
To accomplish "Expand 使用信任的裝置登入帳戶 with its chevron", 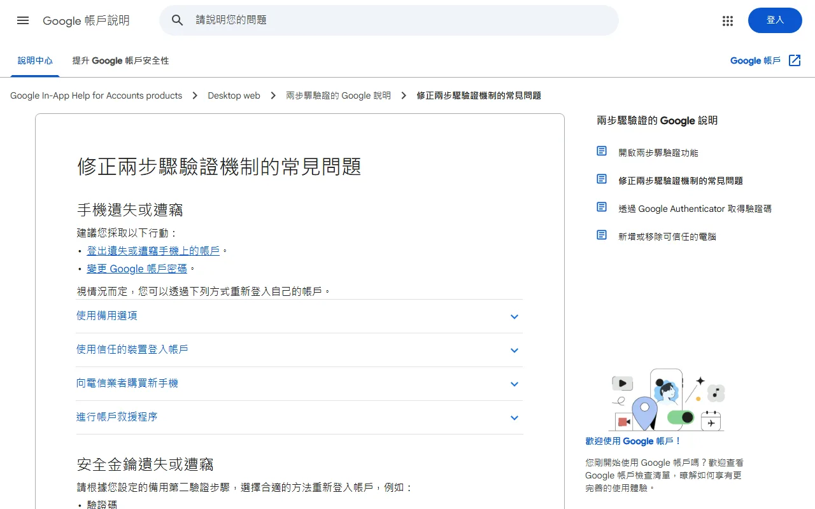I will [x=514, y=351].
